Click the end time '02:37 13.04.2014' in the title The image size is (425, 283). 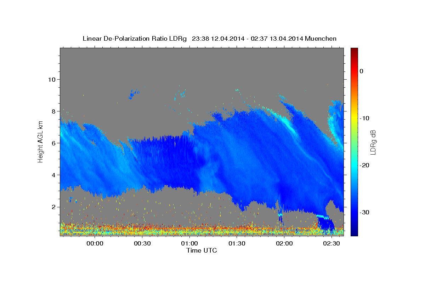pos(277,39)
